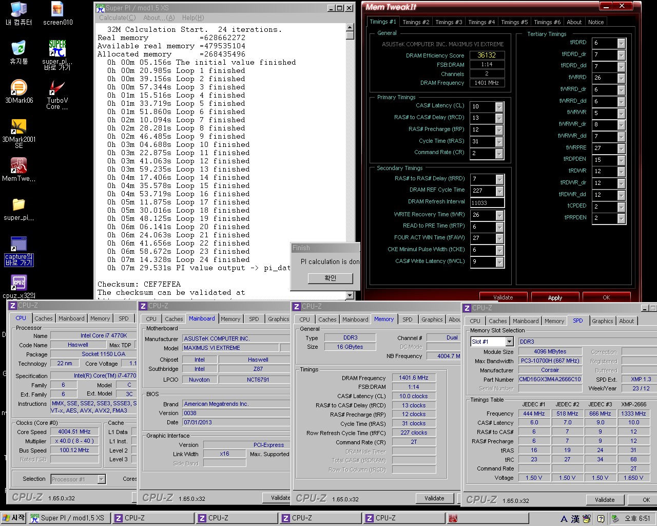Click the Validate button in Mem TweakIt
This screenshot has width=657, height=526.
[503, 297]
